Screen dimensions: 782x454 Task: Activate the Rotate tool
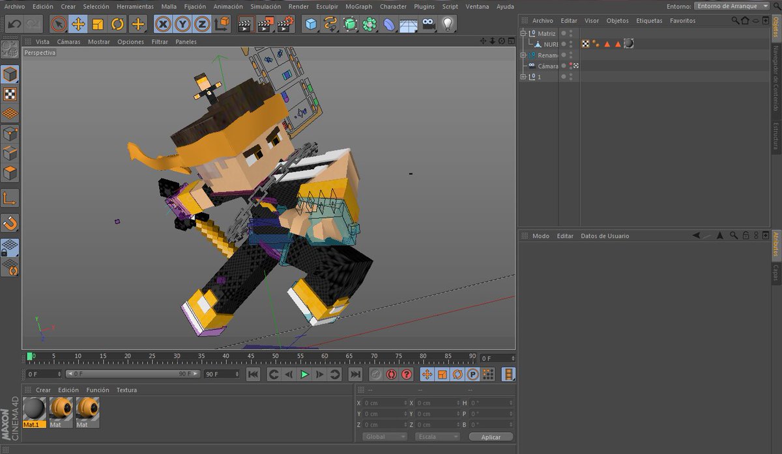coord(118,25)
